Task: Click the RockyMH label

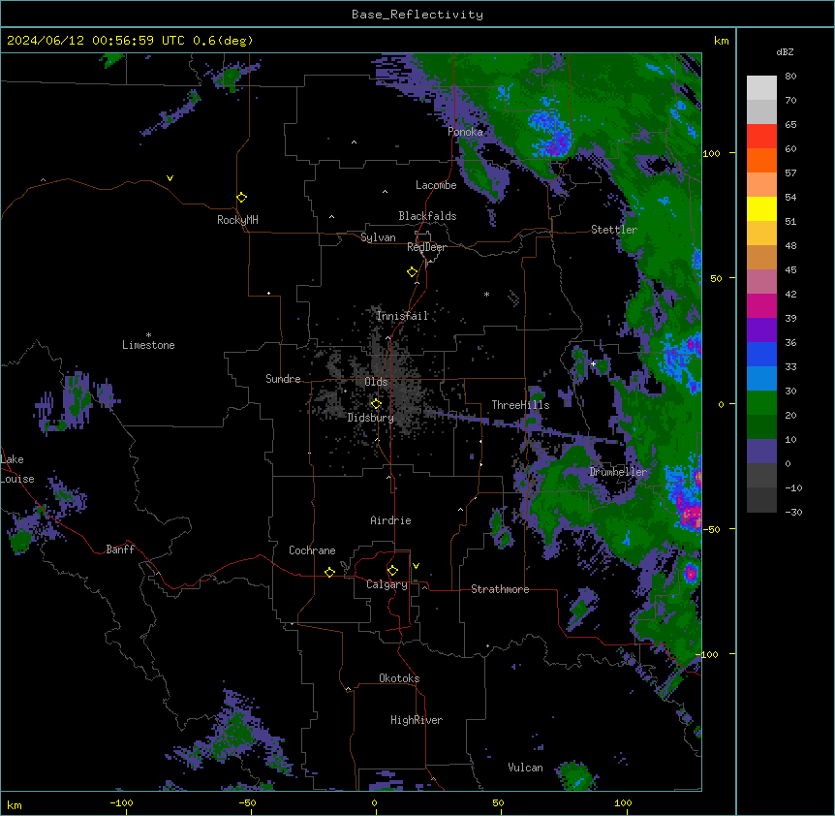Action: pos(237,220)
